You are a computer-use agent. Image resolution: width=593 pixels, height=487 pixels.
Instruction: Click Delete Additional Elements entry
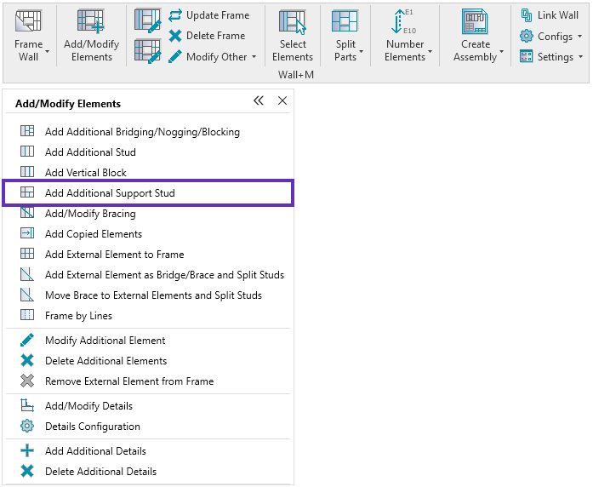tap(105, 361)
